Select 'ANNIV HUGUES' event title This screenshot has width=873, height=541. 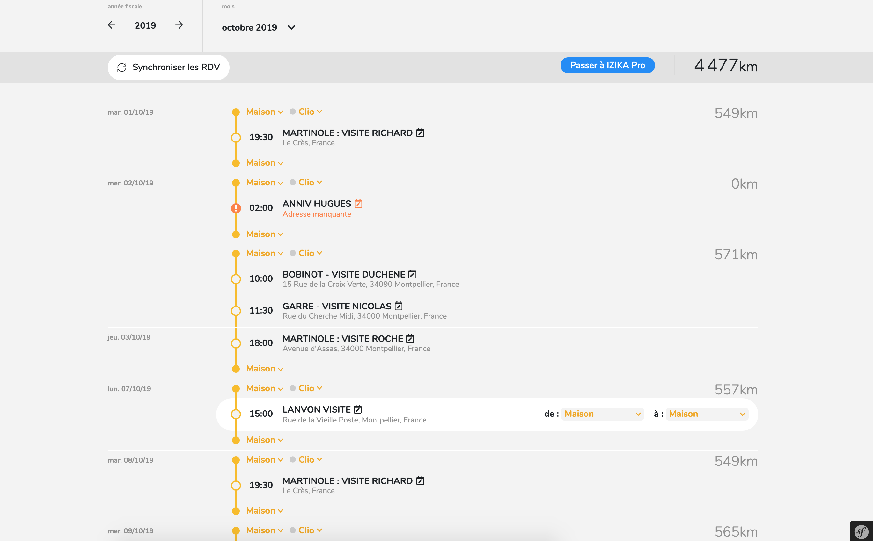[317, 204]
